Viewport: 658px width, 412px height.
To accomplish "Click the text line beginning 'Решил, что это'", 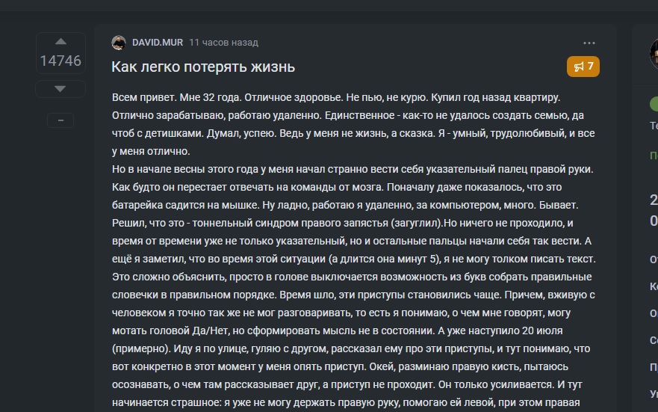I will point(342,223).
